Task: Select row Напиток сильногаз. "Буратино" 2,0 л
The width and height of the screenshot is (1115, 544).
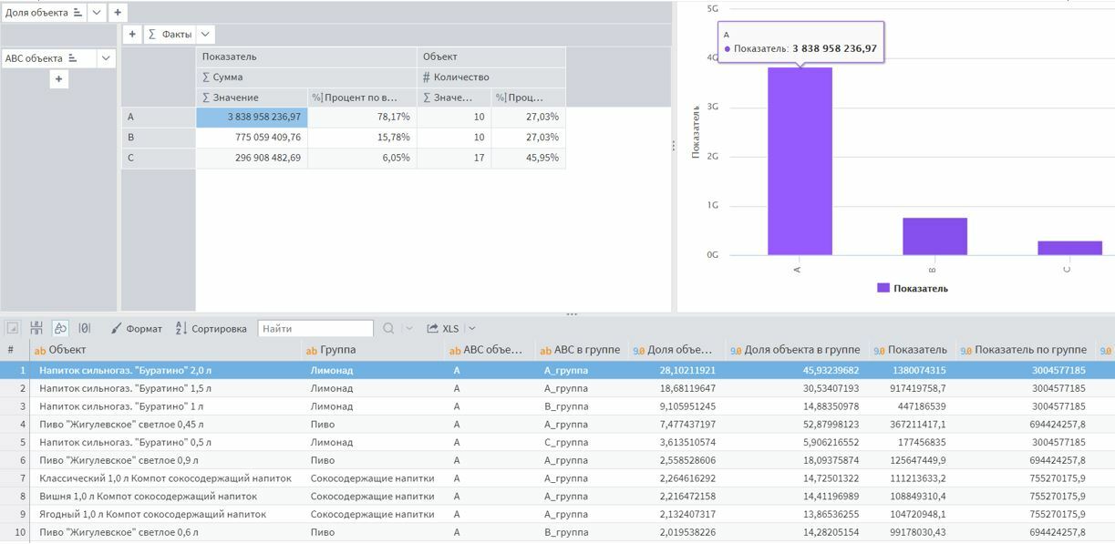Action: click(557, 370)
